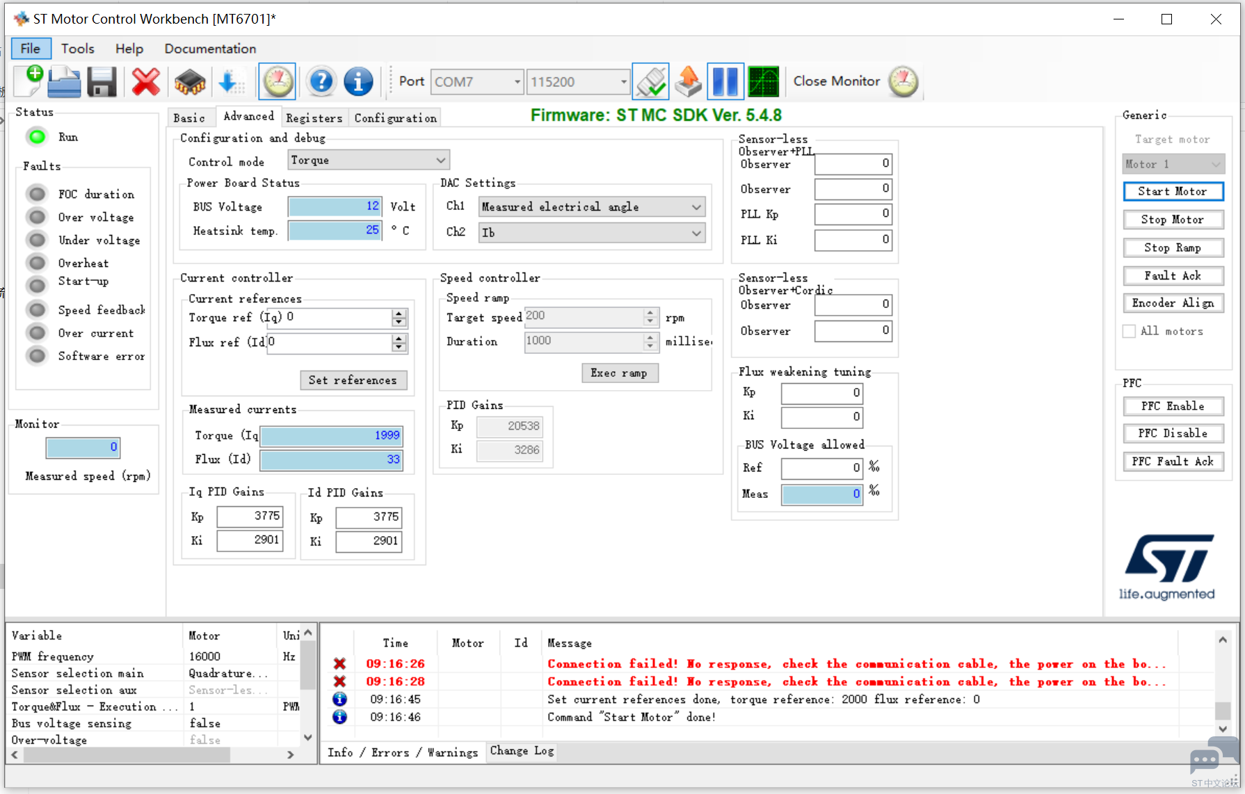Image resolution: width=1245 pixels, height=794 pixels.
Task: Click the Set references button
Action: [353, 380]
